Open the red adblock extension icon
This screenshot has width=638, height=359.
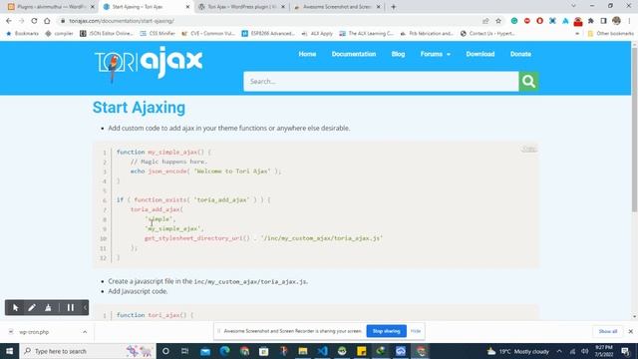pos(527,21)
